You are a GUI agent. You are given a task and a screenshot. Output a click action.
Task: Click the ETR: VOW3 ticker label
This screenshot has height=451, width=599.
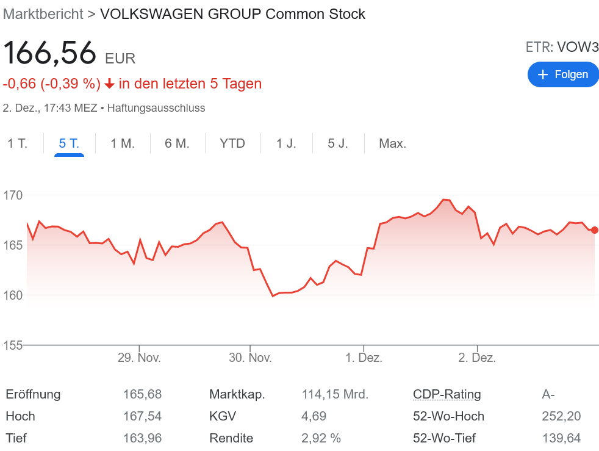(562, 47)
